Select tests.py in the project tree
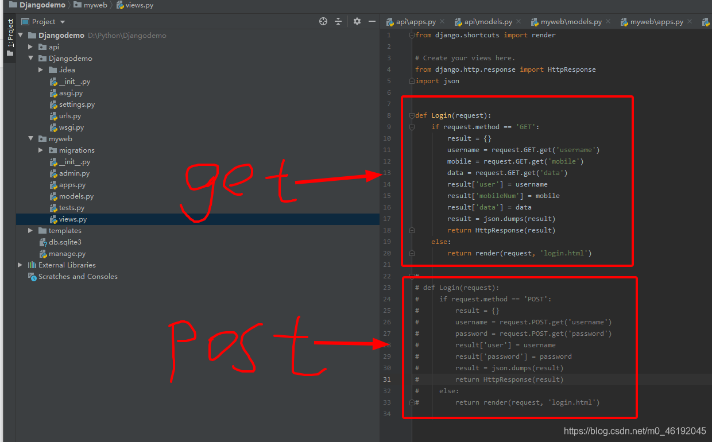The width and height of the screenshot is (712, 442). coord(72,208)
